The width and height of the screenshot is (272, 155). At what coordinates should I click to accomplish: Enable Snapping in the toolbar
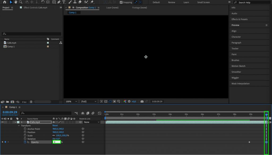point(121,2)
